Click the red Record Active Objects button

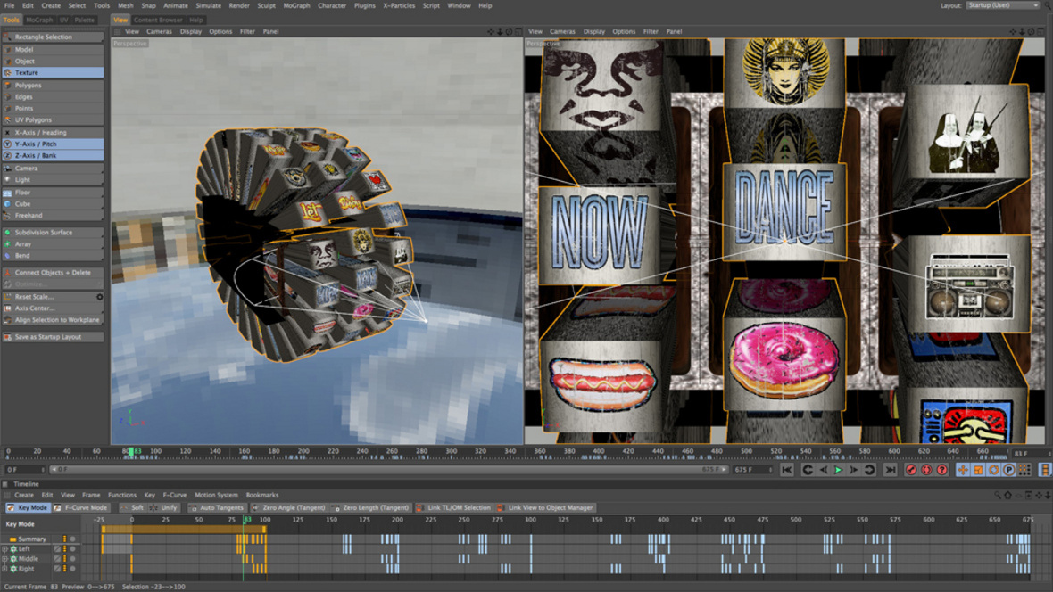coord(911,470)
